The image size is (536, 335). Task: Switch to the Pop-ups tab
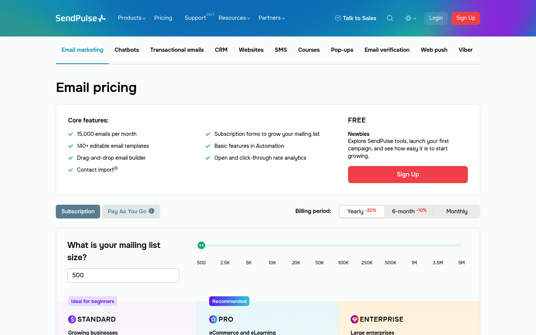coord(342,50)
